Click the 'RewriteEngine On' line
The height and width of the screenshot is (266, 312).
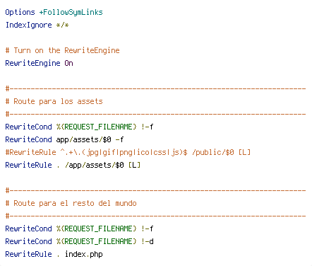(x=39, y=63)
